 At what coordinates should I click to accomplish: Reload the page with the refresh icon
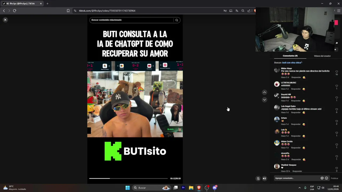tap(15, 11)
